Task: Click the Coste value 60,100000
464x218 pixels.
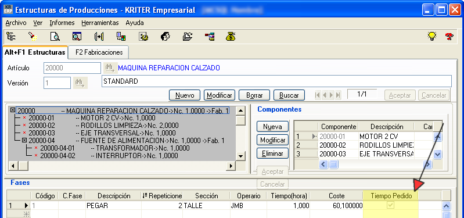Action: [x=336, y=206]
